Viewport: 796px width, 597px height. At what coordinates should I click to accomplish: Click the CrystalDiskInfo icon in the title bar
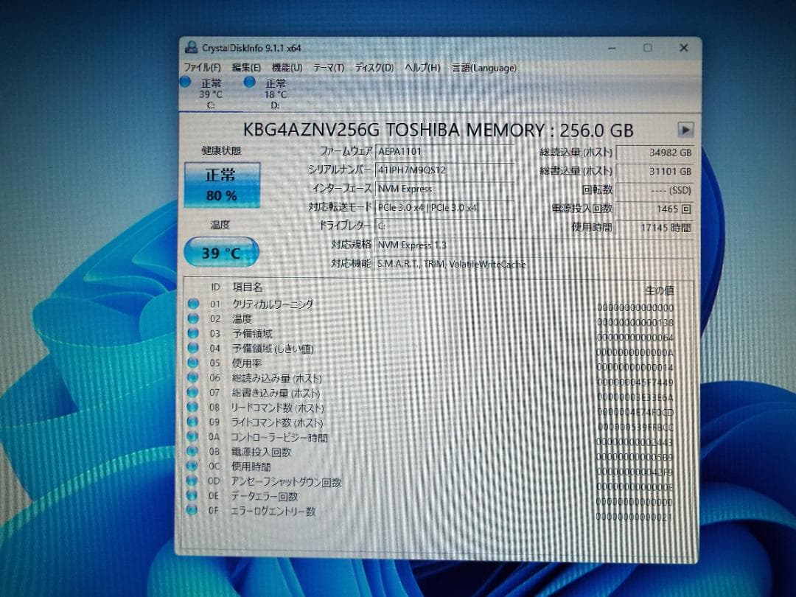tap(191, 46)
